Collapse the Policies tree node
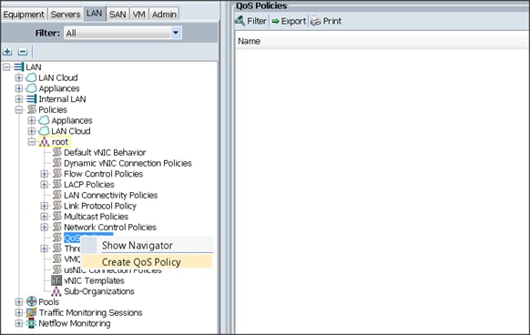Image resolution: width=530 pixels, height=335 pixels. pyautogui.click(x=19, y=109)
